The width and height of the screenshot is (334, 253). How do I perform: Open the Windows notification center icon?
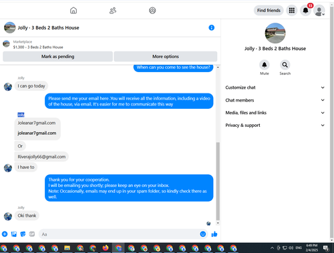coord(326,248)
